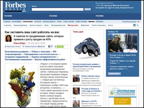
Task: Click the Электронный ящик donation banner
Action: click(123, 92)
